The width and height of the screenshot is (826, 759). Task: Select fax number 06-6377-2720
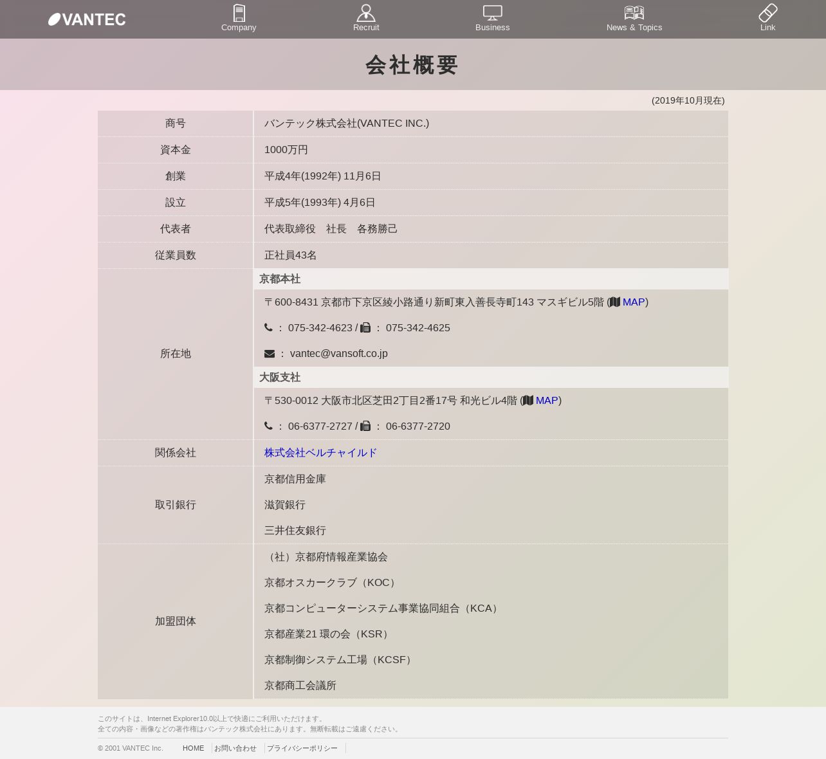[418, 426]
